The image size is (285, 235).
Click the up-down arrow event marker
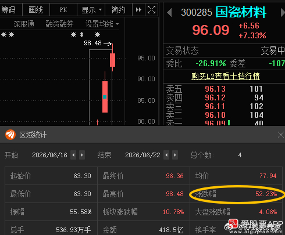[x=81, y=35]
